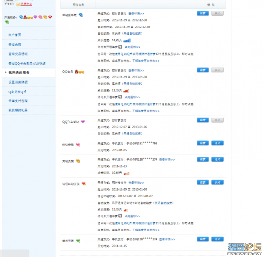Click 关闭自动续费 for 情侣红钻贵族
Viewport: 264px width, 257px height.
(x=163, y=203)
